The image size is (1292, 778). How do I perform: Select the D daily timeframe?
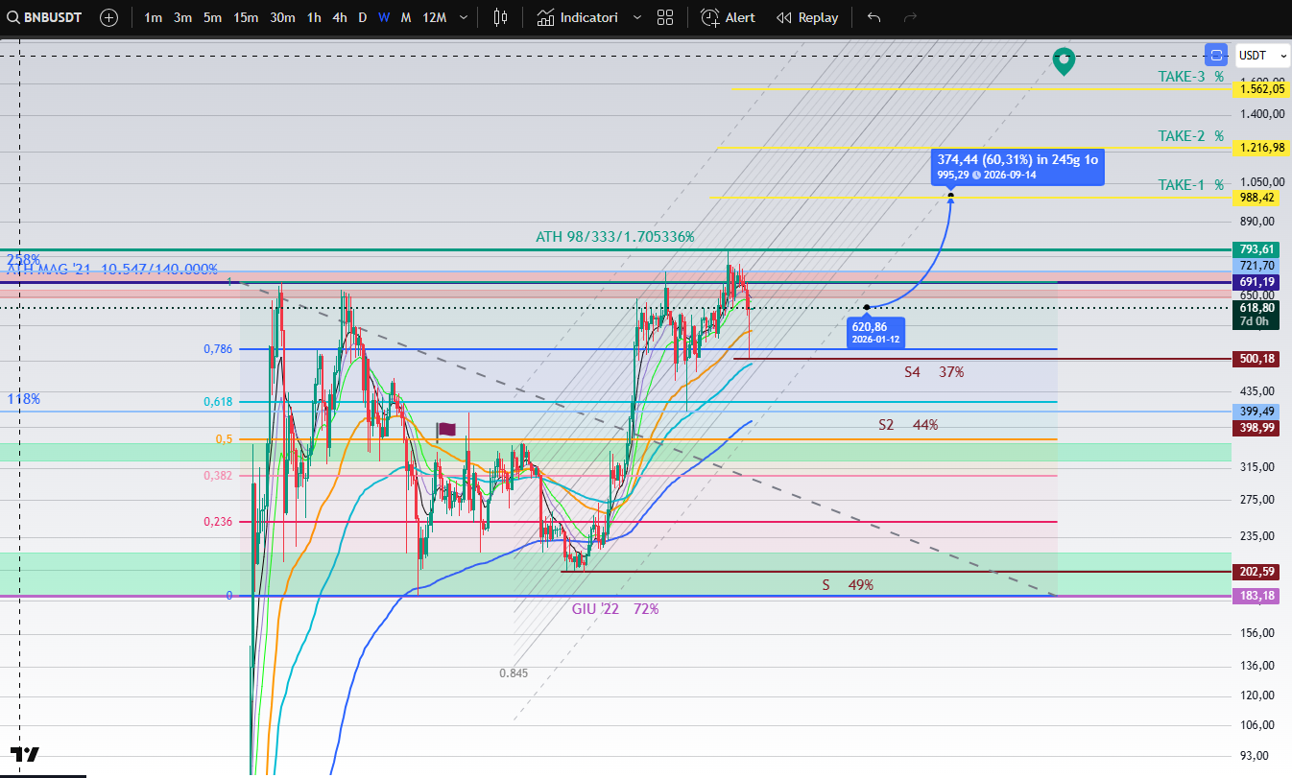(362, 17)
